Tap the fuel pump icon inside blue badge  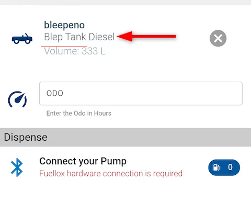216,167
